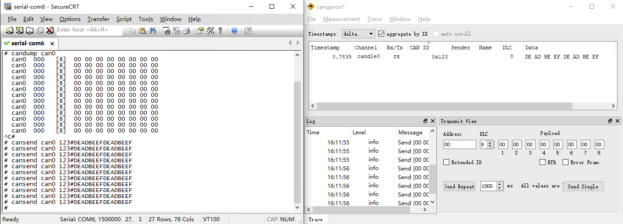Click payload byte 8 field
Viewport: 623px width, 224px height.
pyautogui.click(x=599, y=144)
